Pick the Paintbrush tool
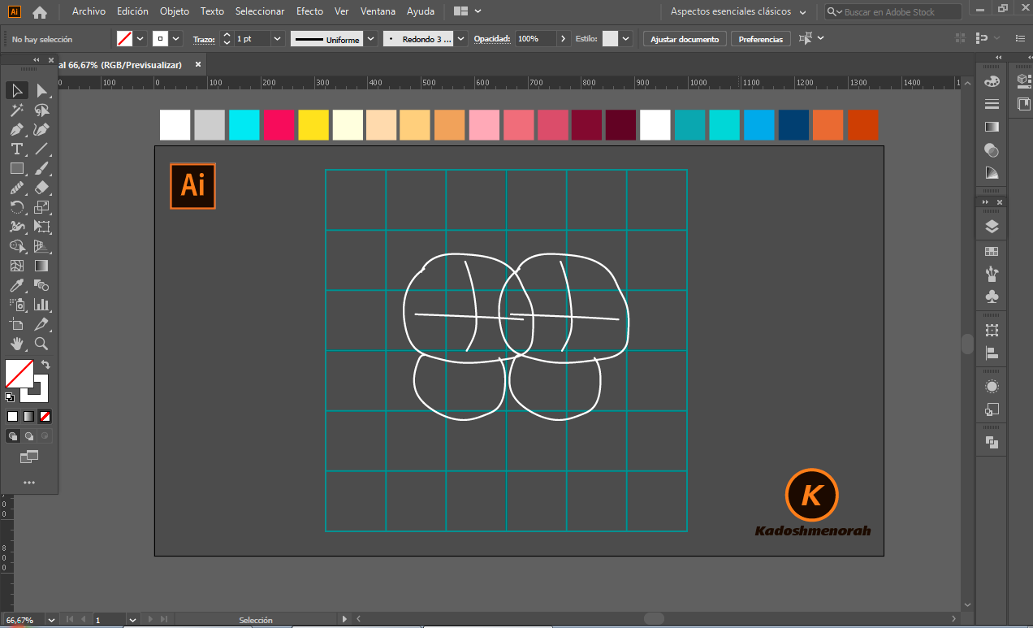Screen dimensions: 1033x628 point(41,168)
